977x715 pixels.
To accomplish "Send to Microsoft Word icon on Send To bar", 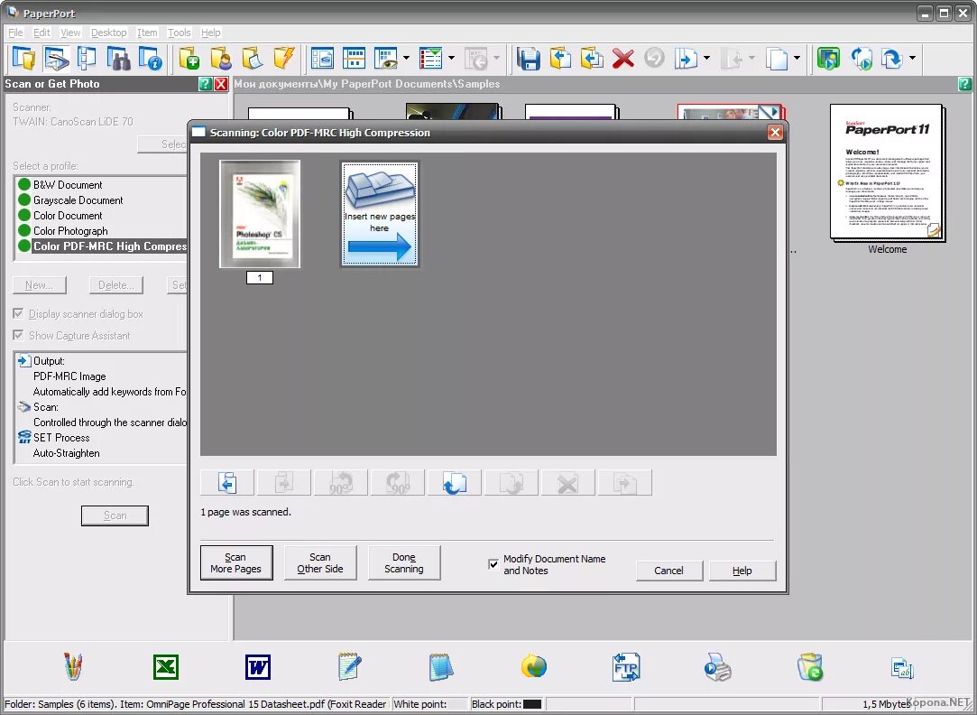I will click(x=258, y=667).
